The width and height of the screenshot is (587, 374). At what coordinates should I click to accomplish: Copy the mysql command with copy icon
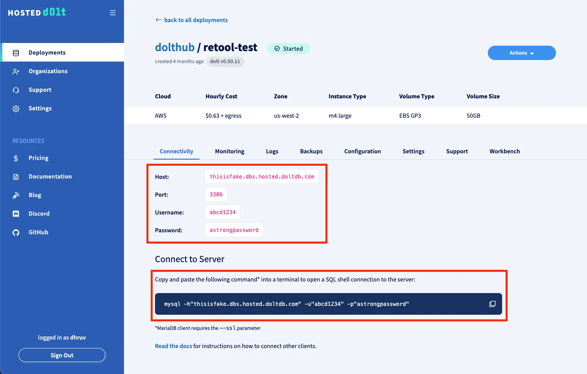(x=492, y=304)
